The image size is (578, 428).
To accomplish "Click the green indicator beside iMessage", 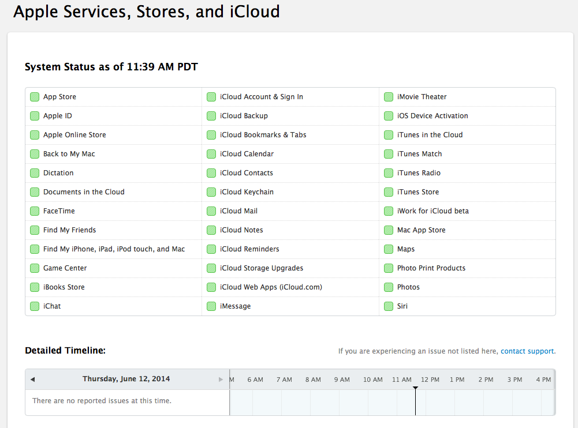I will coord(211,306).
